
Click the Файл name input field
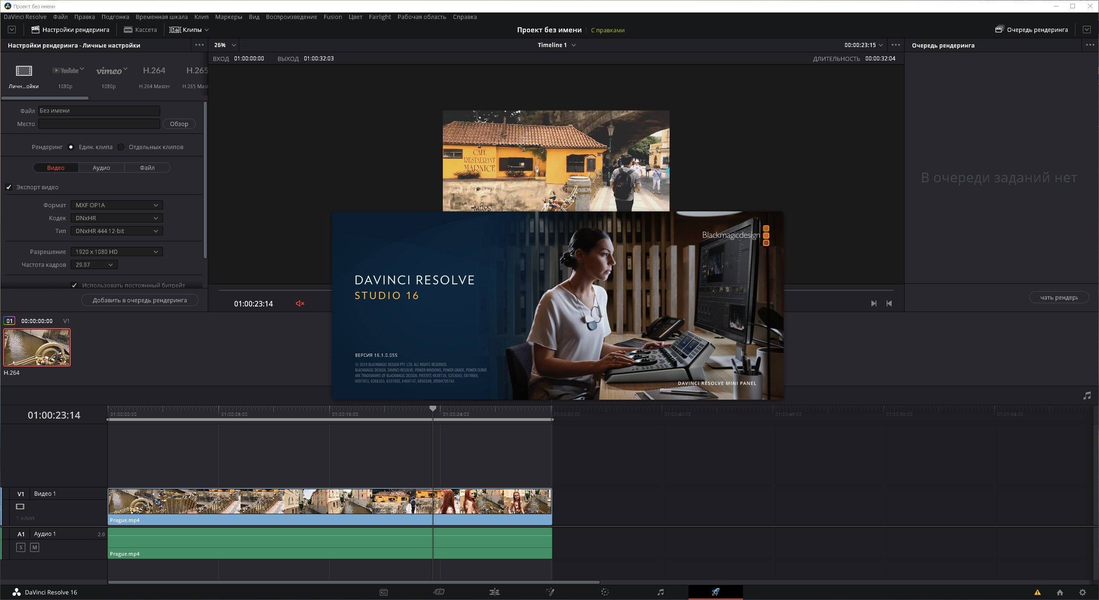99,111
